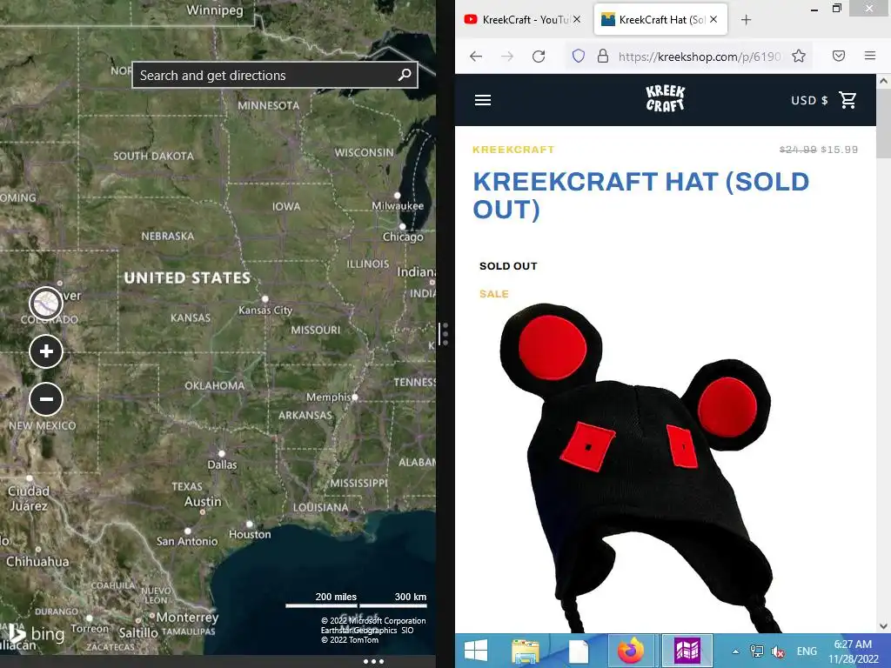Viewport: 891px width, 668px height.
Task: Click the SALE badge text
Action: pos(494,294)
